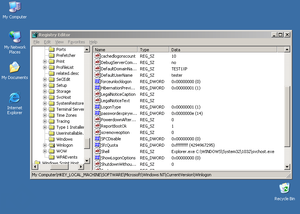Image resolution: width=300 pixels, height=214 pixels.
Task: Click the string icon beside DefaultUserName
Action: tap(97, 75)
